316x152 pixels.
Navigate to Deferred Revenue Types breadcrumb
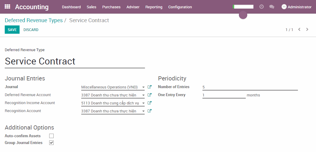(34, 20)
